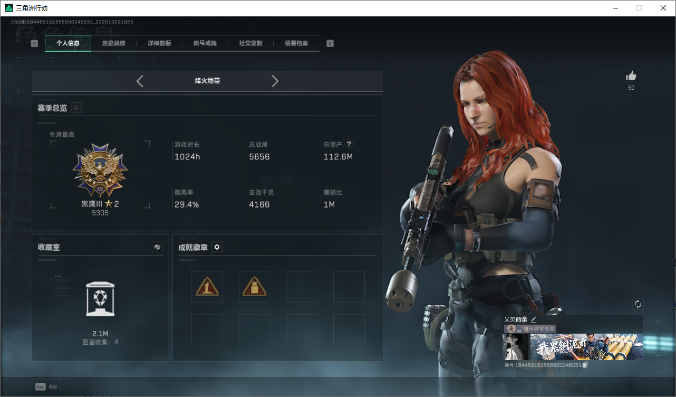
Task: Open the 详细数据 tab
Action: pyautogui.click(x=159, y=43)
